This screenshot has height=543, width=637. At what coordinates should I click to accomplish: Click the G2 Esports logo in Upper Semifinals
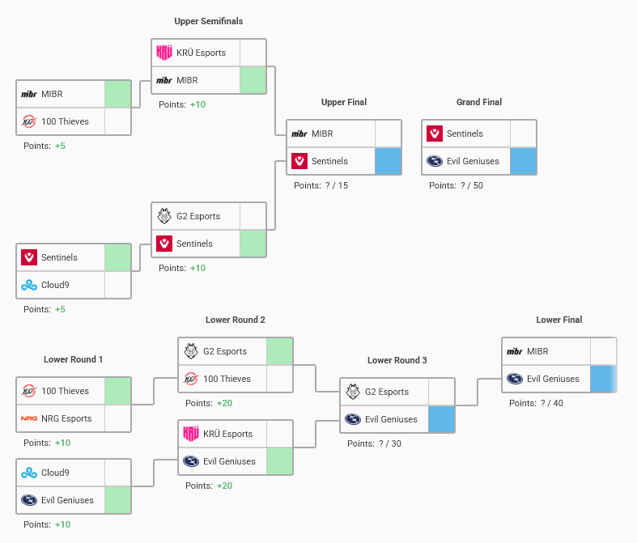pyautogui.click(x=164, y=217)
